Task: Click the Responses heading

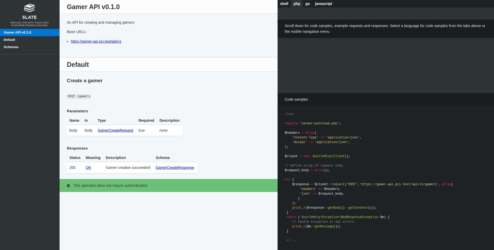Action: pyautogui.click(x=77, y=148)
